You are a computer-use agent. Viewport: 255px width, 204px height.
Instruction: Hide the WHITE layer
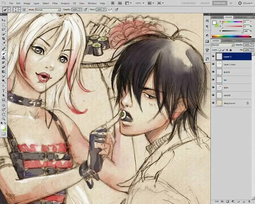pyautogui.click(x=213, y=95)
